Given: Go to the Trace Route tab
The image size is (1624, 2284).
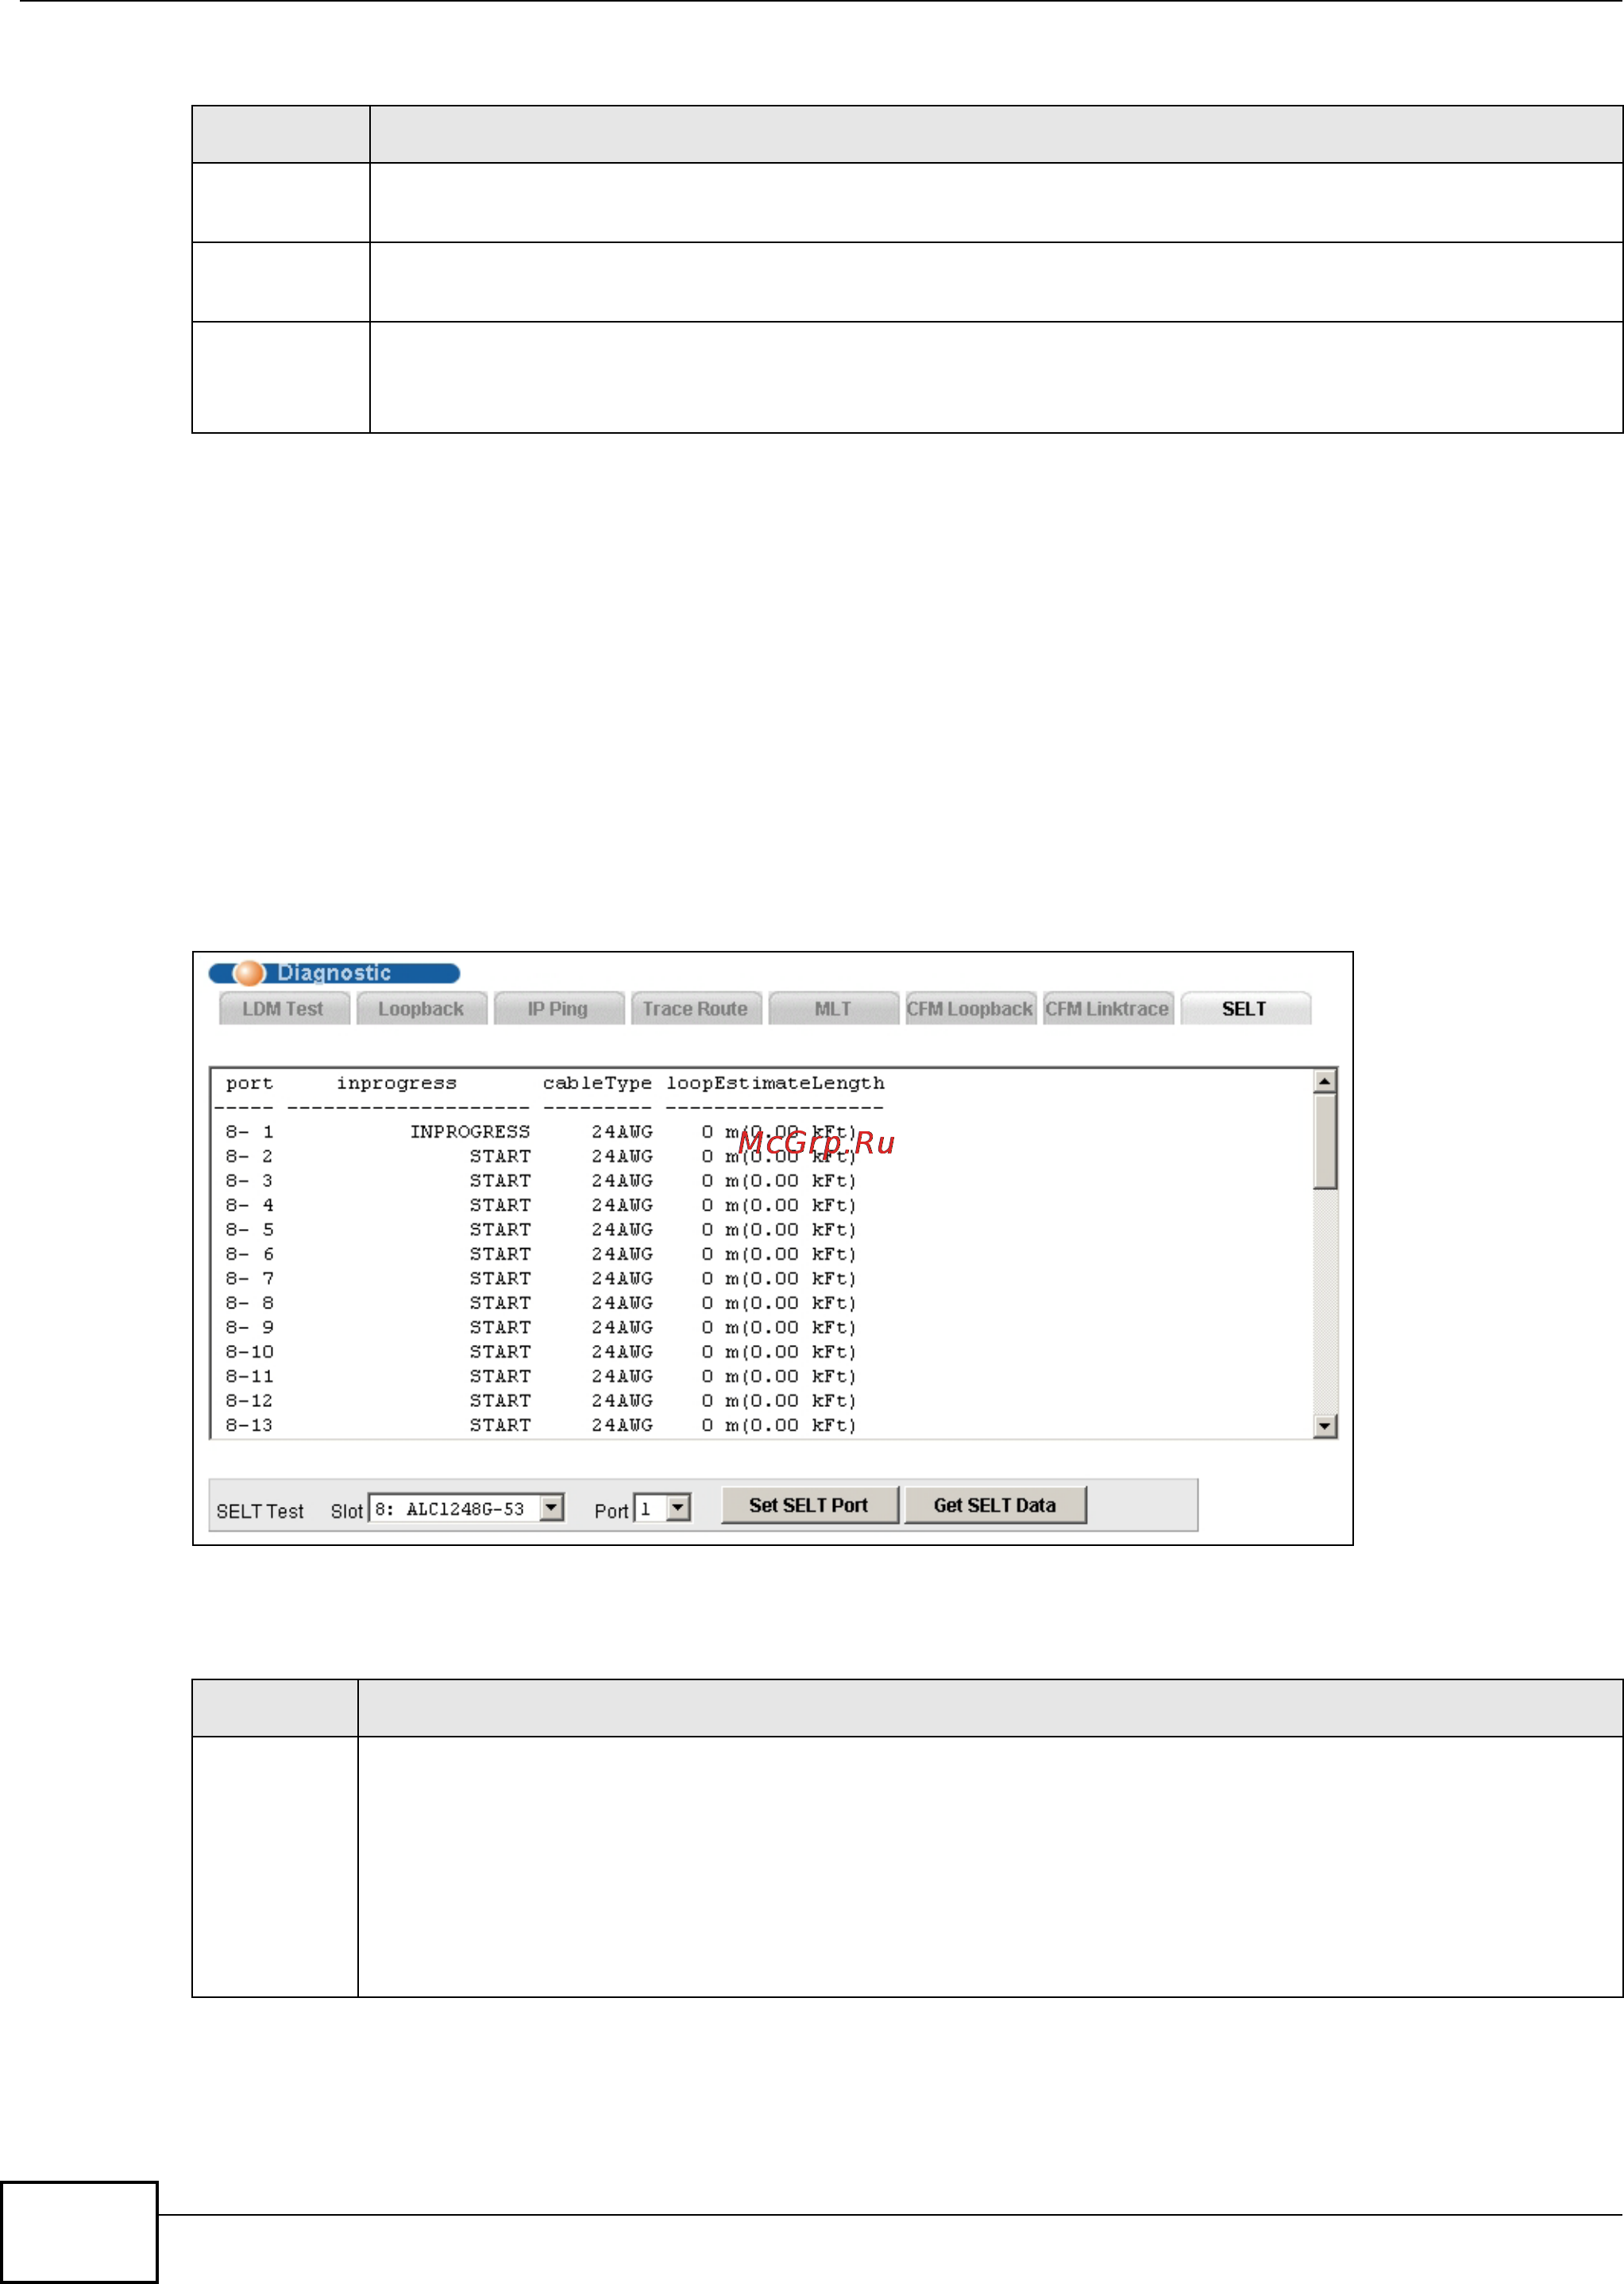Looking at the screenshot, I should coord(695,1008).
